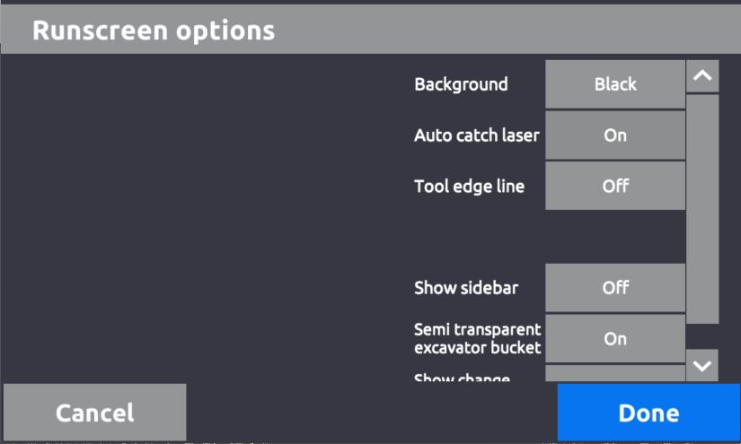Click the scroll down chevron button
Image resolution: width=741 pixels, height=444 pixels.
702,365
